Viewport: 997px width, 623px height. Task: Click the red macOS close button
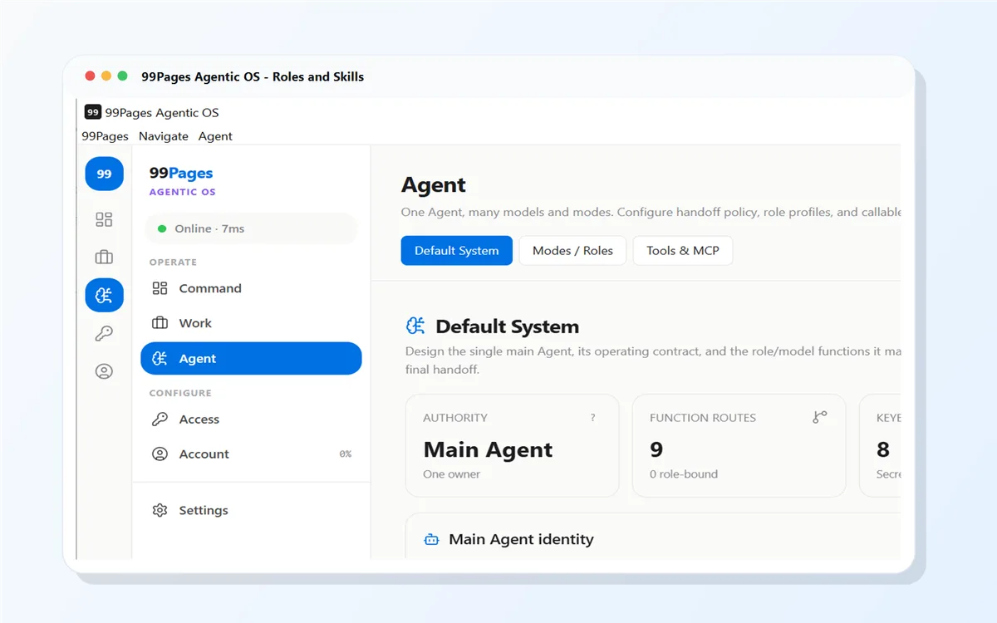91,76
